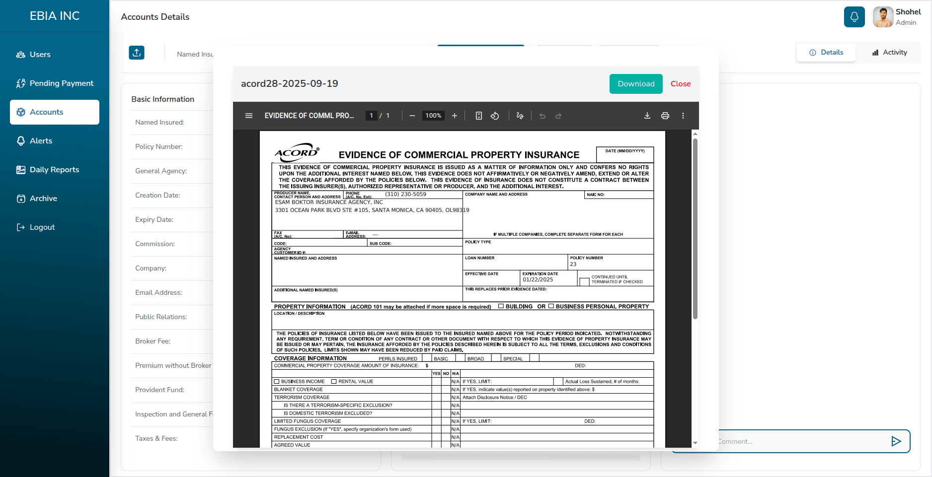
Task: Select Accounts in the sidebar
Action: pos(55,112)
